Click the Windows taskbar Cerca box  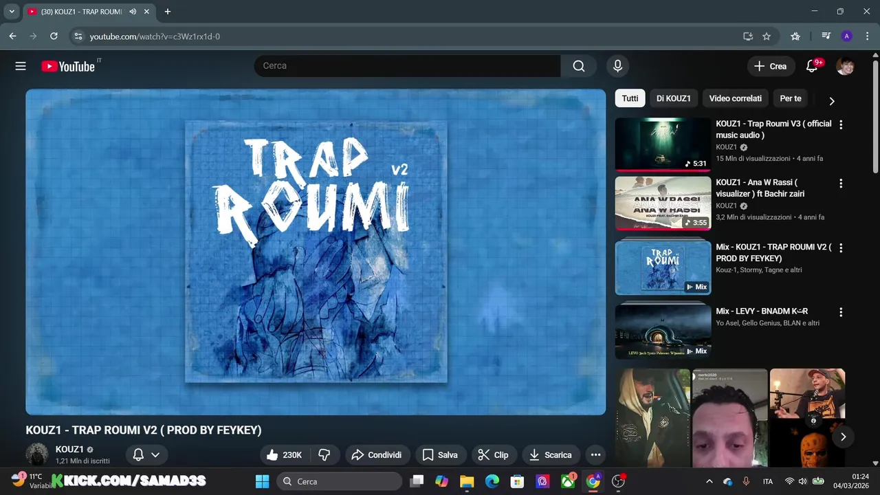click(x=340, y=481)
